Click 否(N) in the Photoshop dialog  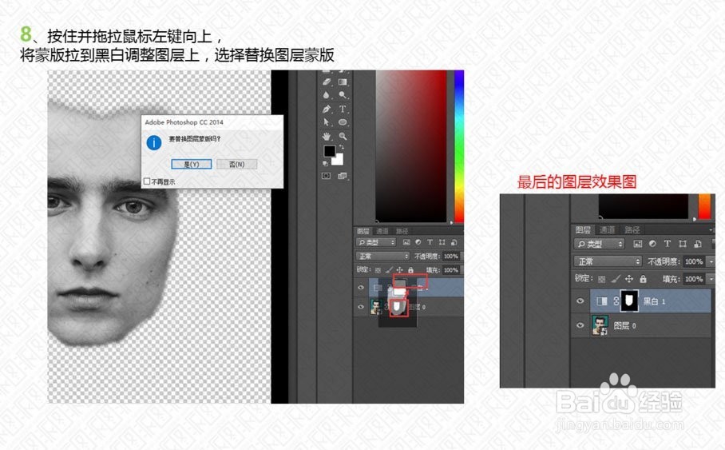click(236, 165)
